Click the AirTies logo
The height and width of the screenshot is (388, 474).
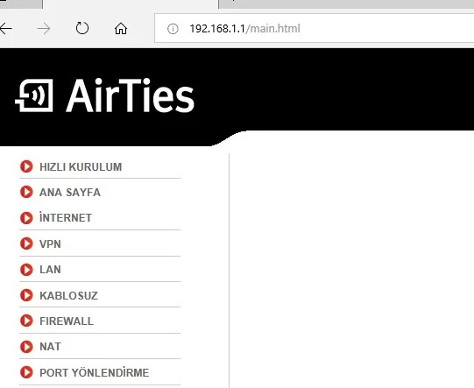pos(104,95)
